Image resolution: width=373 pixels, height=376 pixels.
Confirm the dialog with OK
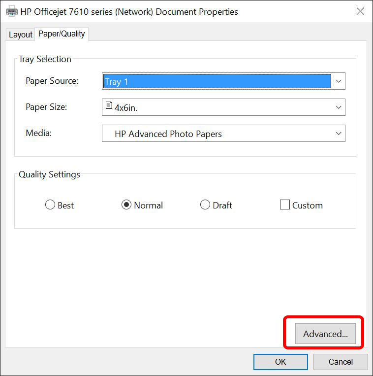[x=280, y=362]
